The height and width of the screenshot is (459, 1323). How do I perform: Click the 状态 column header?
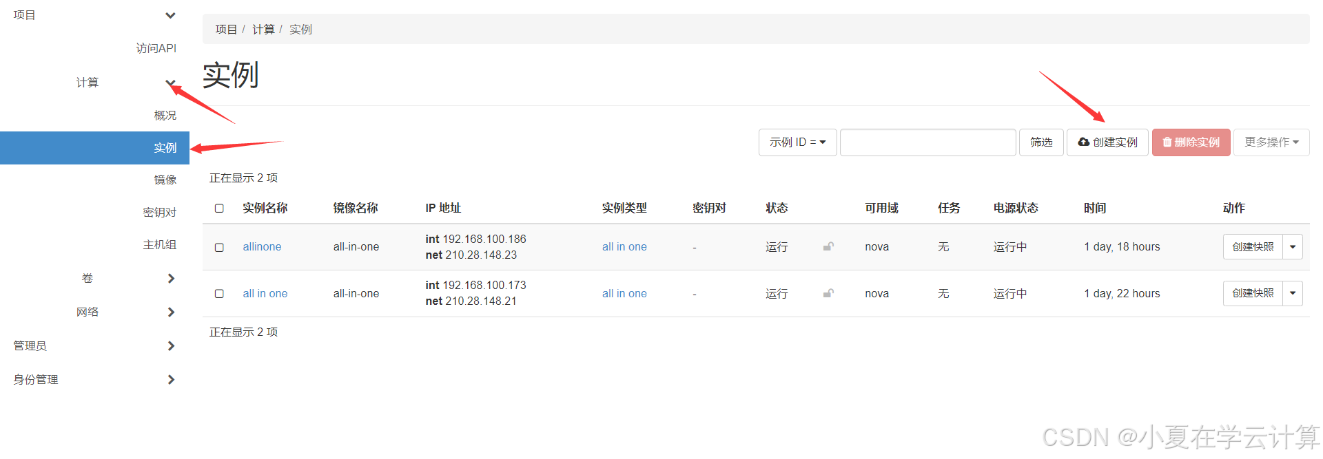(777, 208)
